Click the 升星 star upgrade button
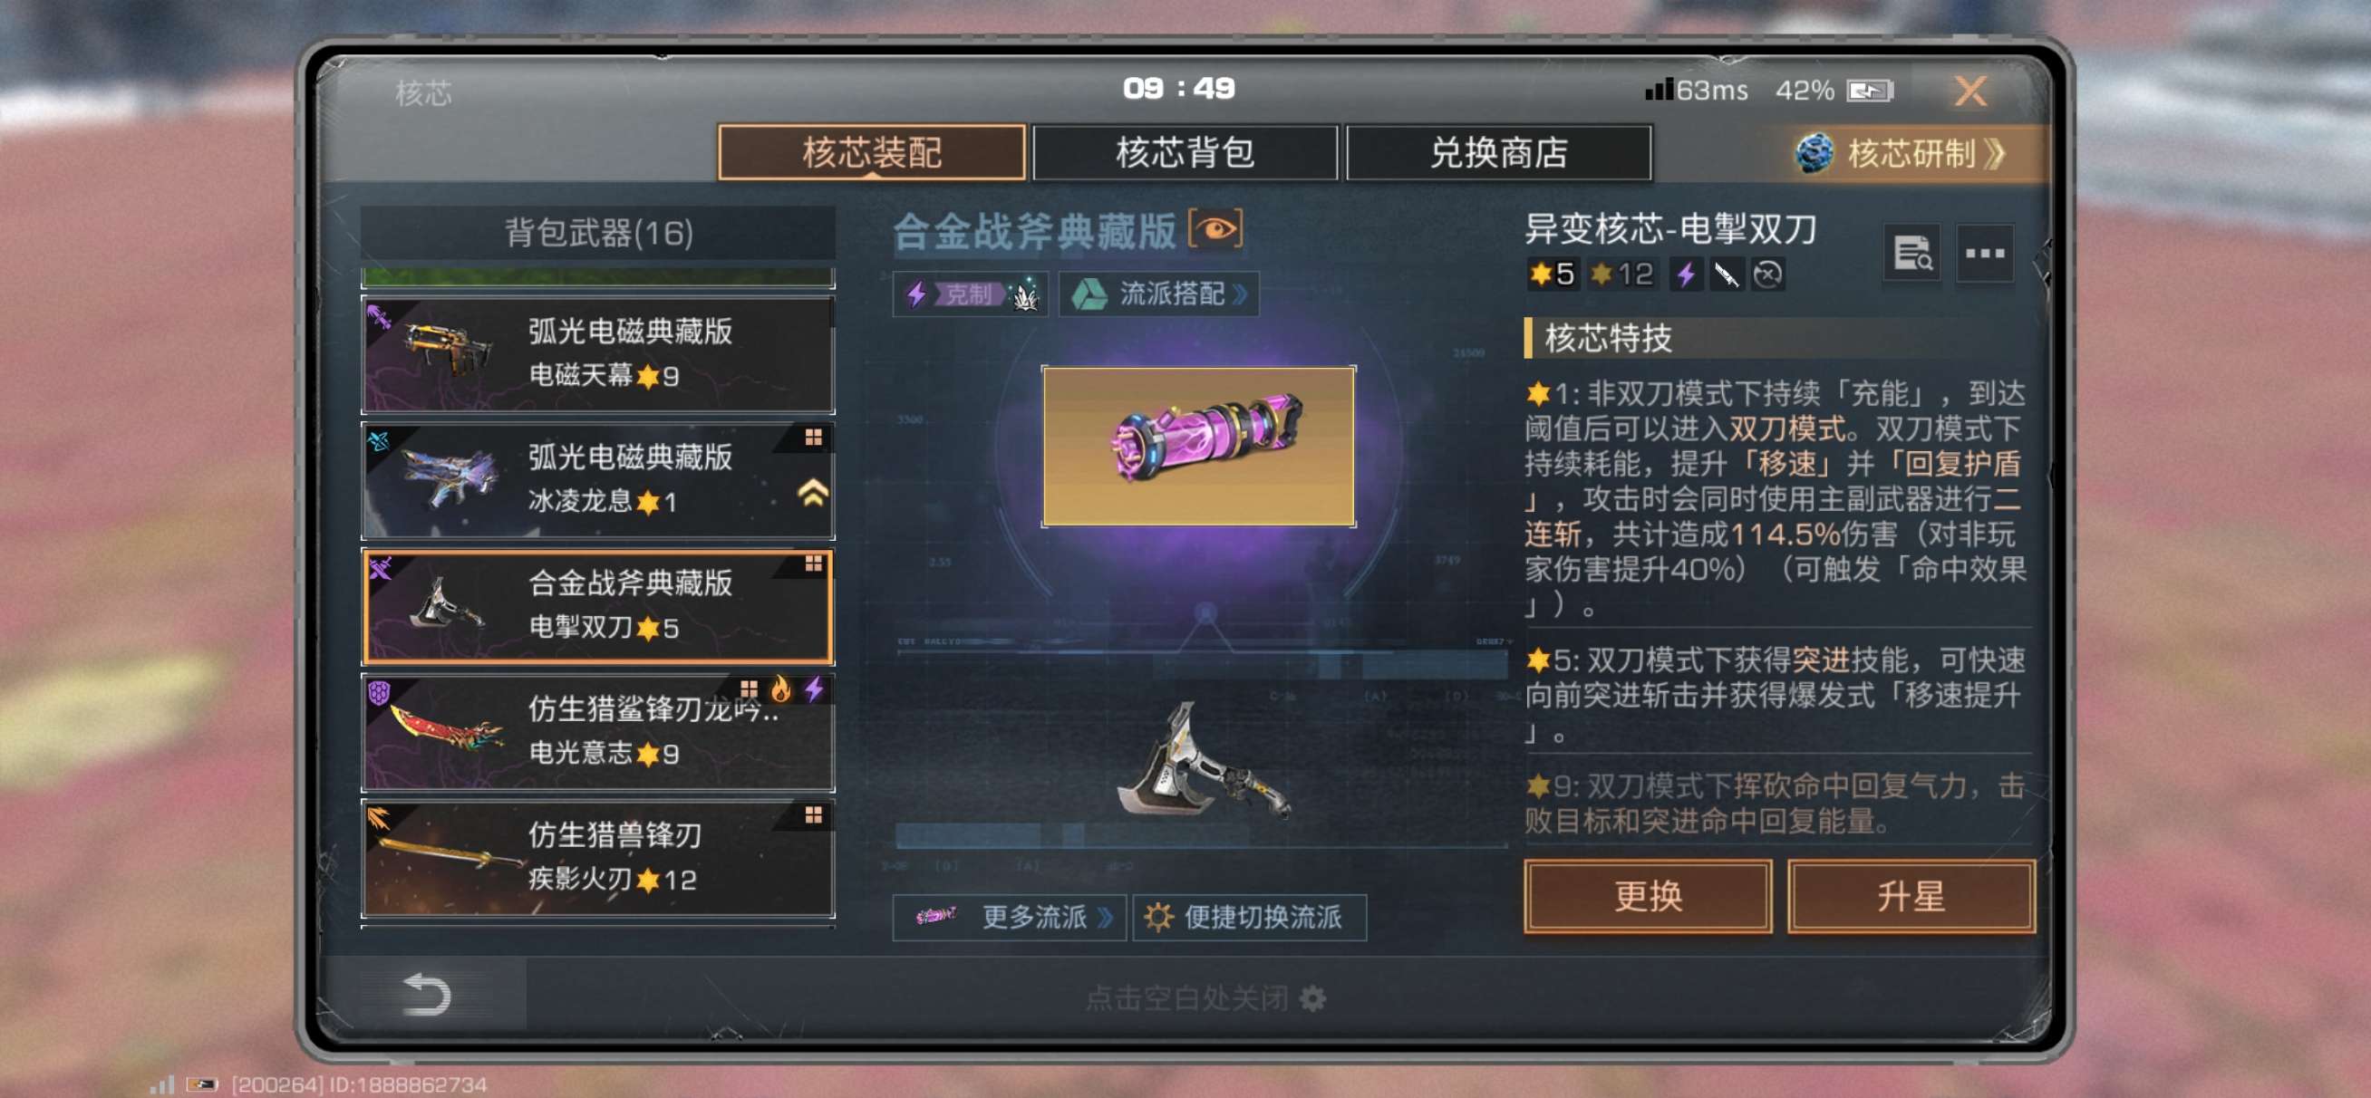Image resolution: width=2371 pixels, height=1098 pixels. pos(1911,895)
